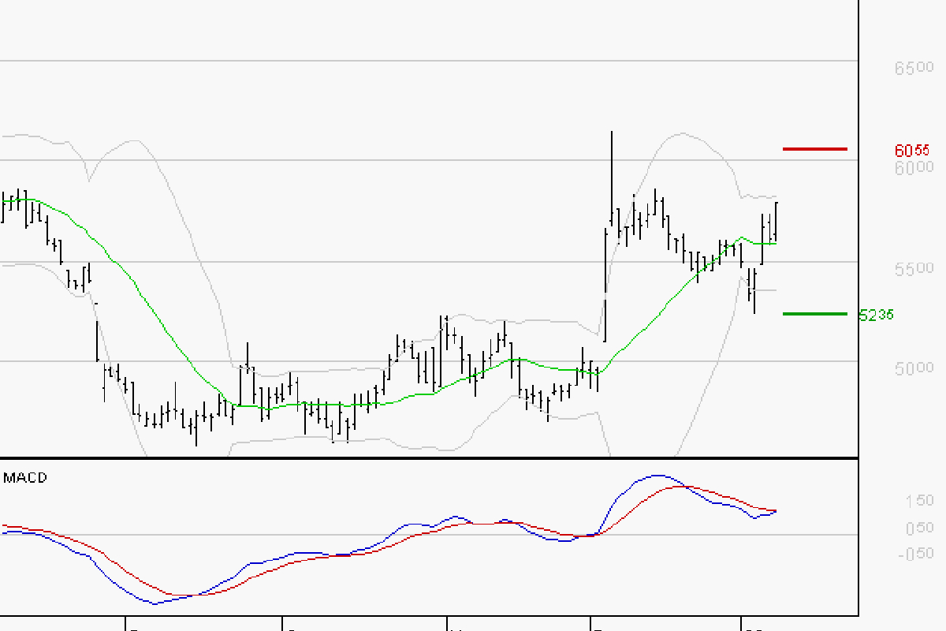The image size is (946, 631).
Task: Click the right end of green moving average
Action: coord(777,243)
